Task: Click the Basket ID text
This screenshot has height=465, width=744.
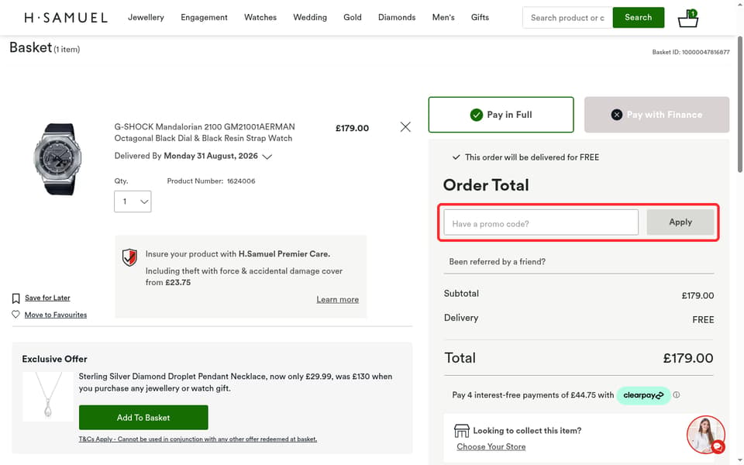Action: pos(691,52)
